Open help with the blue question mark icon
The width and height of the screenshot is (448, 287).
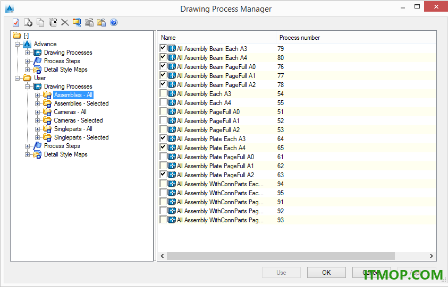tap(114, 22)
